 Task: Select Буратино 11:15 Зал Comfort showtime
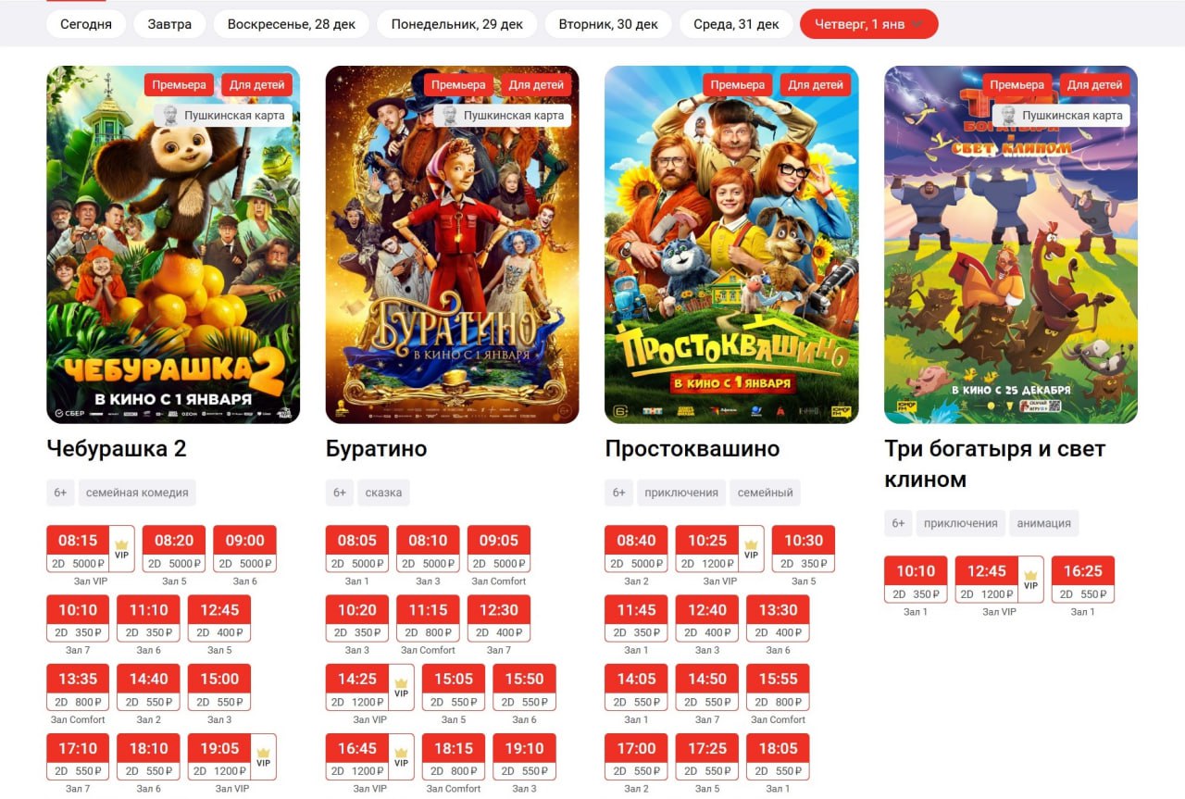click(428, 618)
